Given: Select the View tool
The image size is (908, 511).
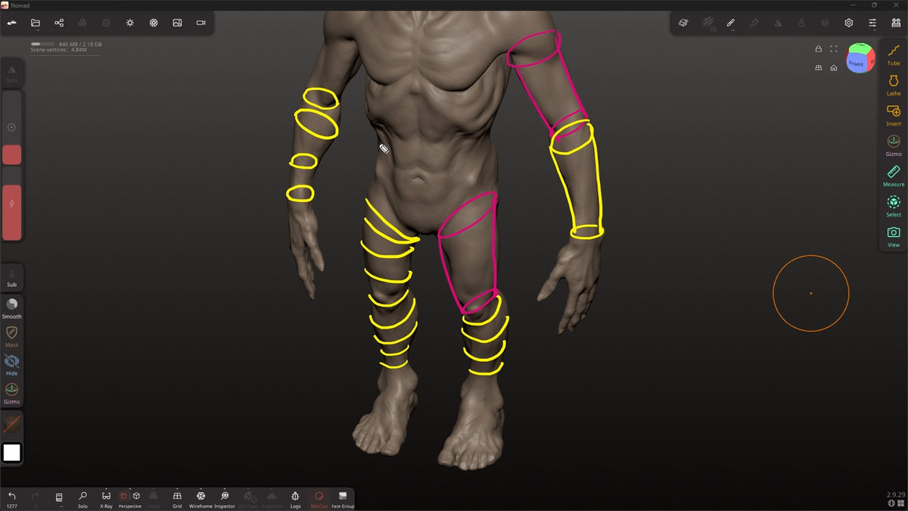Looking at the screenshot, I should pyautogui.click(x=894, y=236).
